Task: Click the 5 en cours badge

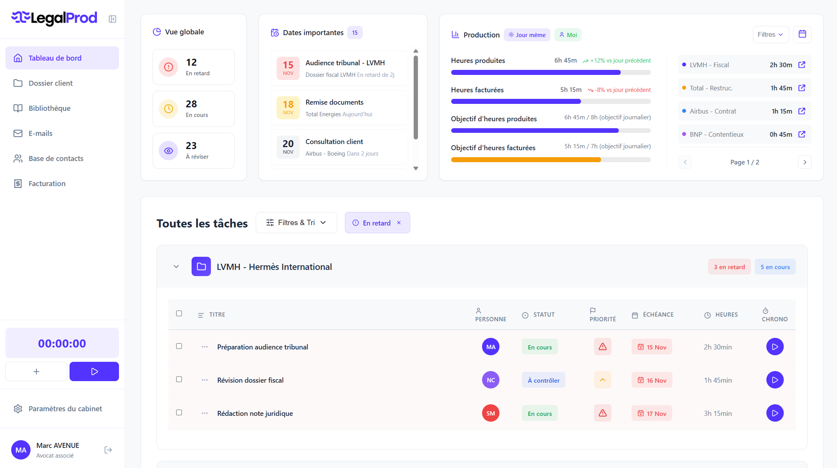Action: [x=775, y=267]
